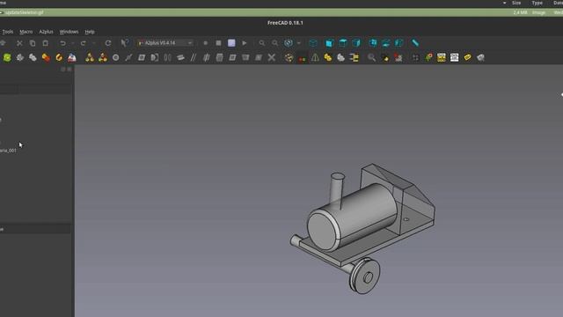Image resolution: width=563 pixels, height=317 pixels.
Task: Click the wheel of the train model
Action: (364, 276)
